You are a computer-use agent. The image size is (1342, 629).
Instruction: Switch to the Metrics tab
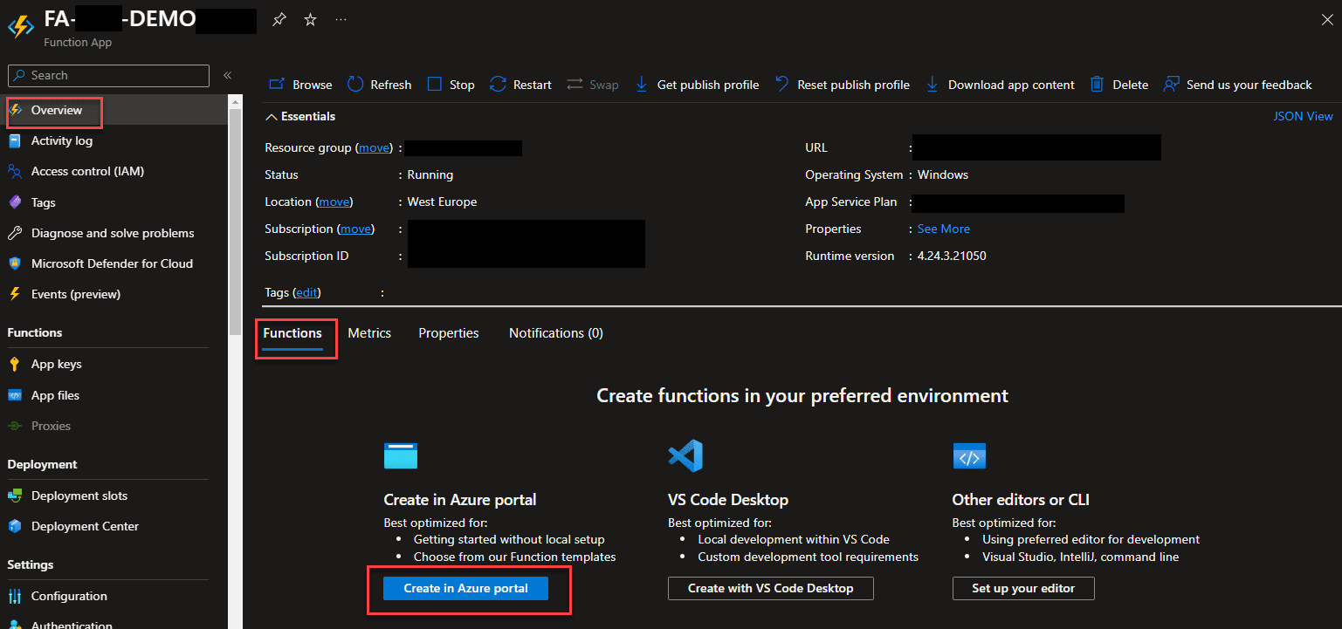pyautogui.click(x=369, y=333)
